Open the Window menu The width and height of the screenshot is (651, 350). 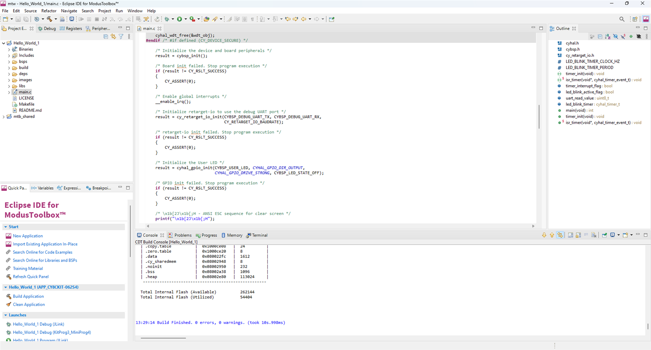tap(135, 11)
